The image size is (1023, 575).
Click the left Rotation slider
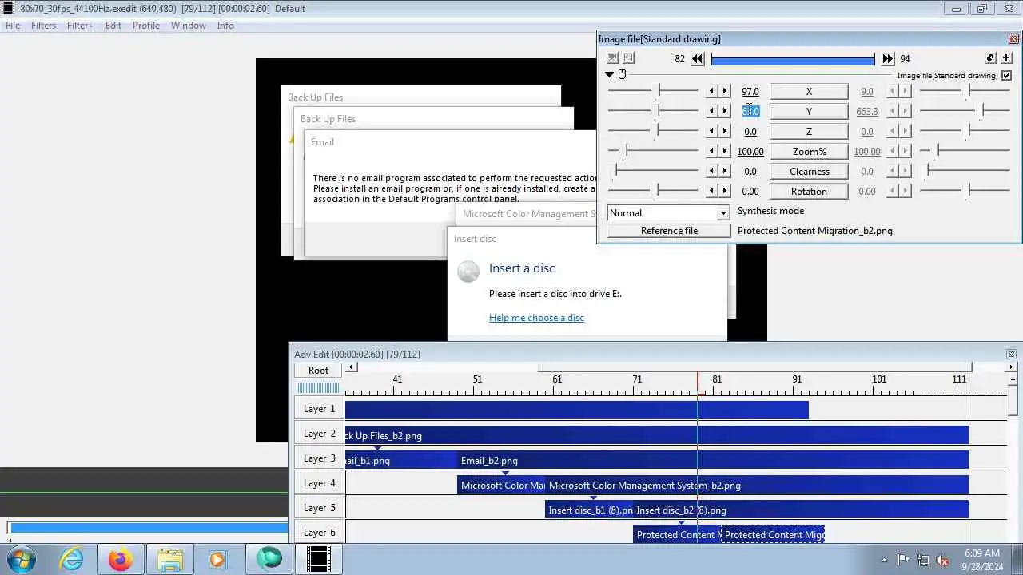pos(654,191)
